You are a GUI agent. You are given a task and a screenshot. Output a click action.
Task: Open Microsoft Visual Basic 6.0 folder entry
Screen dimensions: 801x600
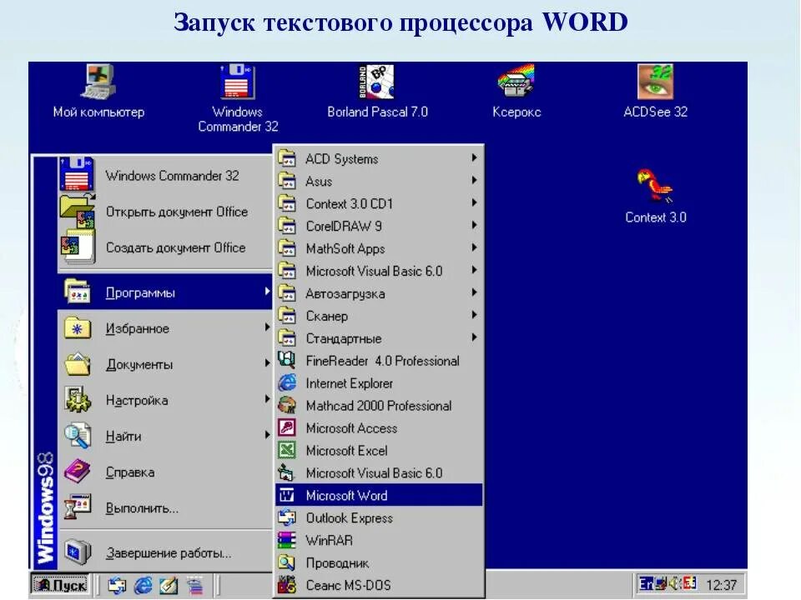379,270
